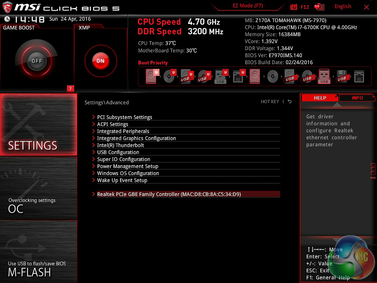Expand Integrated Graphics Configuration chevron
The width and height of the screenshot is (377, 283).
[x=94, y=138]
